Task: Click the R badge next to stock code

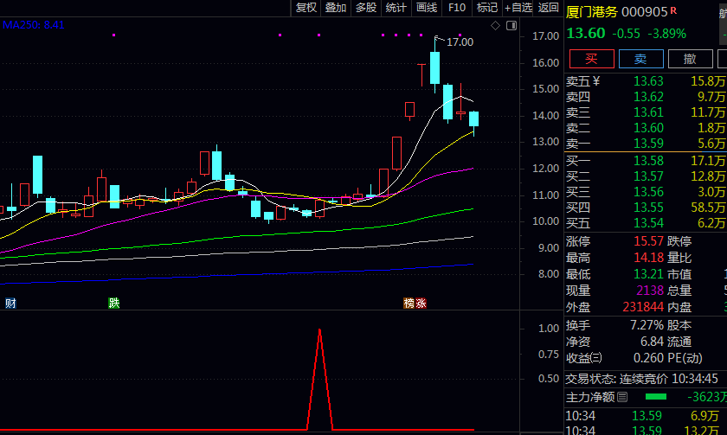Action: (x=674, y=10)
